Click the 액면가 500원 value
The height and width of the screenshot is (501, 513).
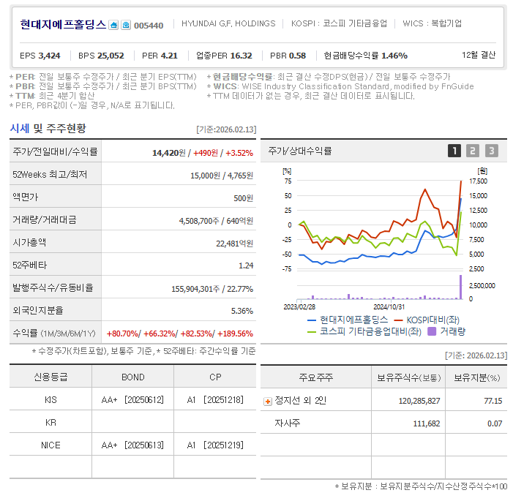pos(243,198)
